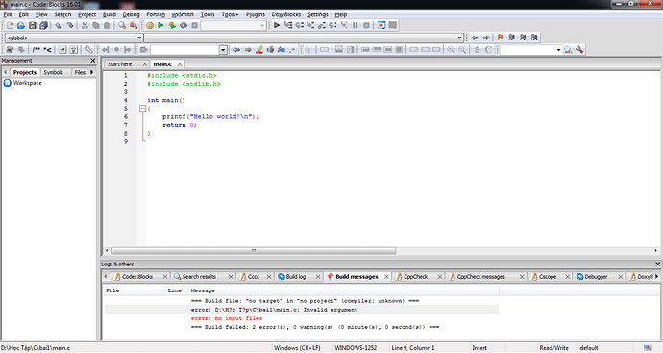This screenshot has height=353, width=663.
Task: Select the Symbols tab in Management
Action: (53, 72)
